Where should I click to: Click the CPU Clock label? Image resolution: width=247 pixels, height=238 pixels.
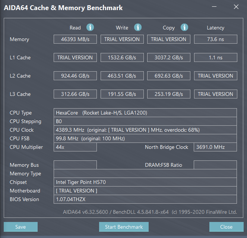click(22, 130)
